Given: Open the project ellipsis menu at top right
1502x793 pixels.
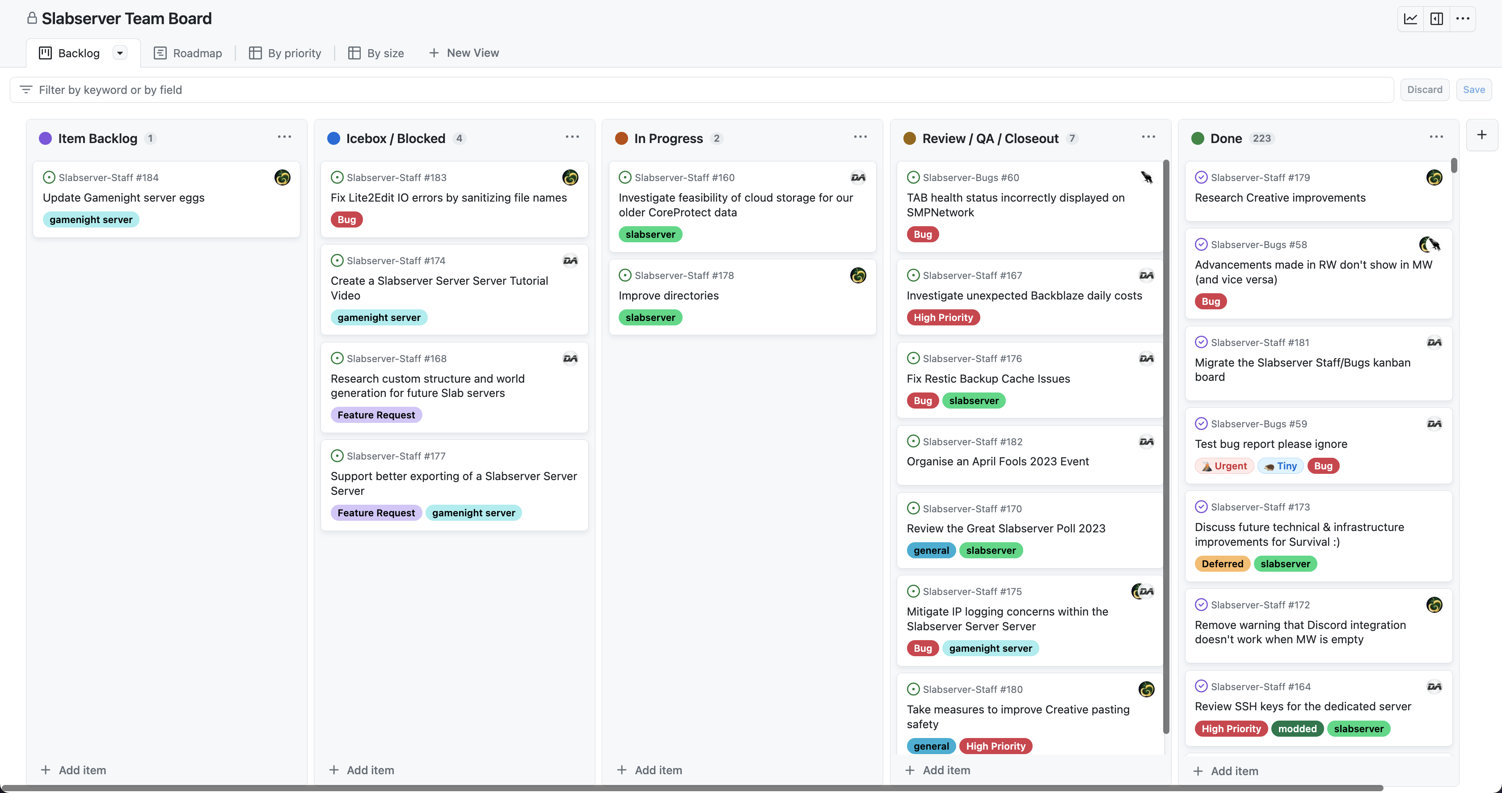Looking at the screenshot, I should click(x=1462, y=19).
